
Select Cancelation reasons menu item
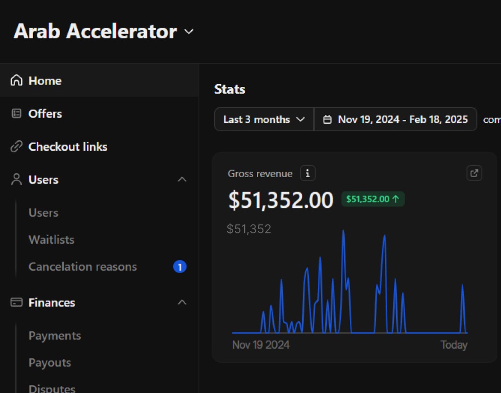coord(83,266)
